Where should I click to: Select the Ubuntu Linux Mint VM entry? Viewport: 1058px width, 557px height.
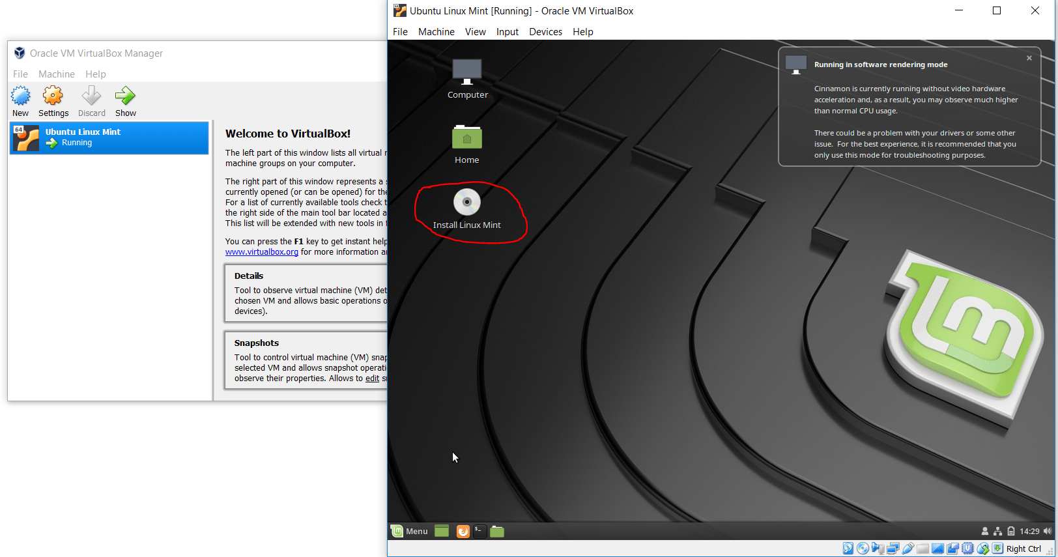109,137
